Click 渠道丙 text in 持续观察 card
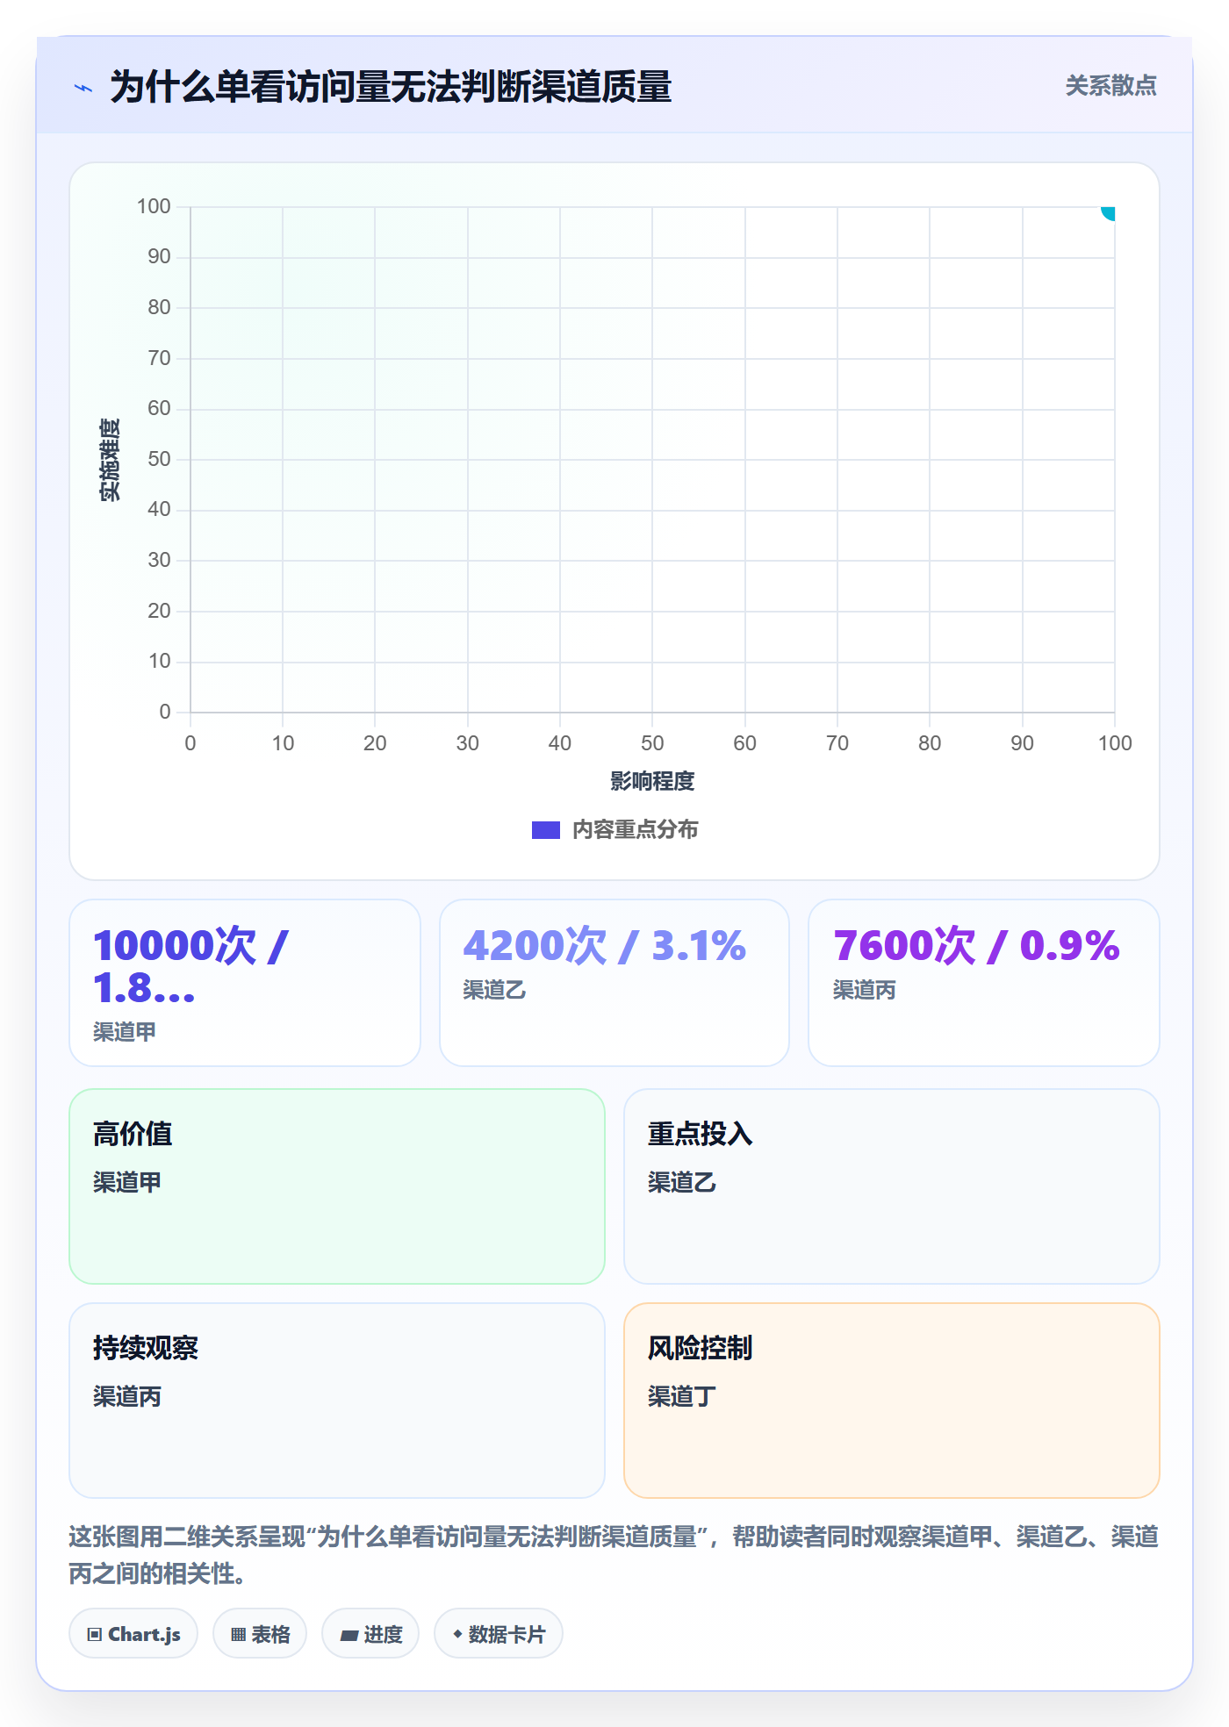Screen dimensions: 1229x1727 (x=127, y=1396)
